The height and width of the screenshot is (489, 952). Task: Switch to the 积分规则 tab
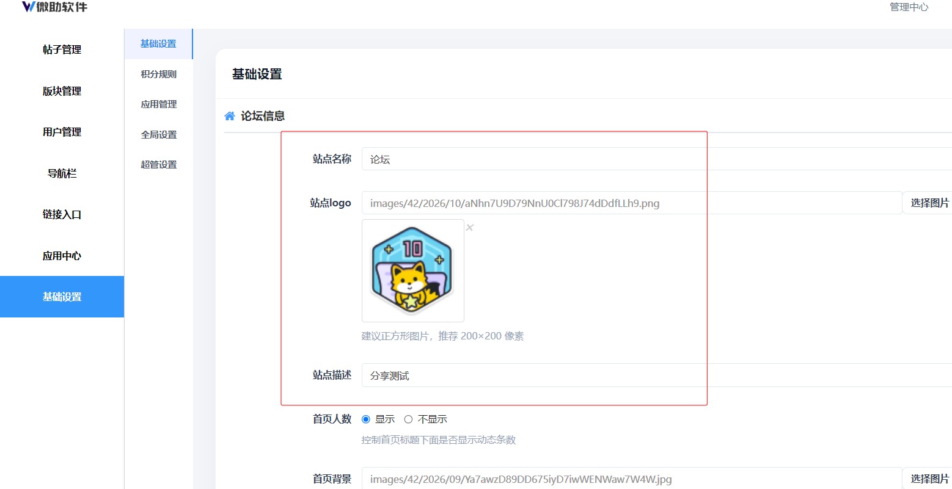coord(159,74)
